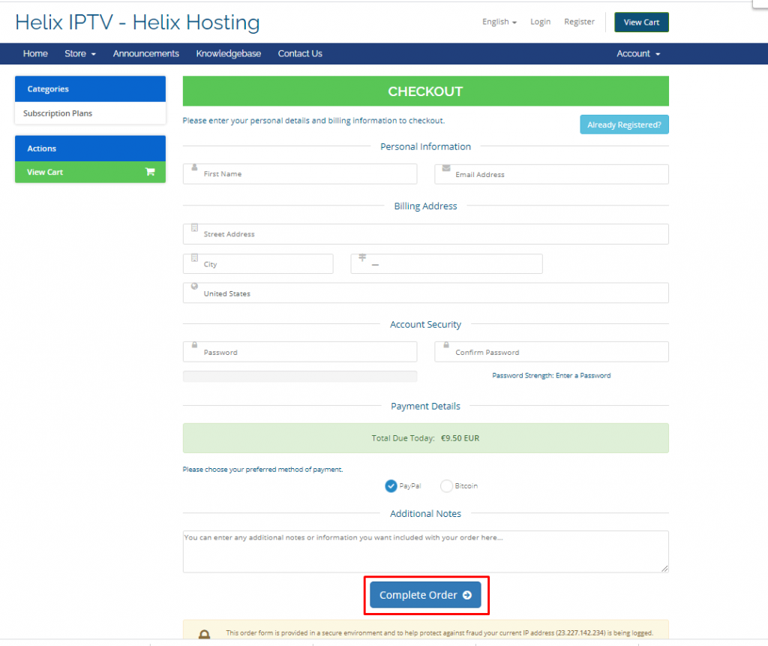The image size is (768, 646).
Task: Focus the state field beside City
Action: [447, 263]
